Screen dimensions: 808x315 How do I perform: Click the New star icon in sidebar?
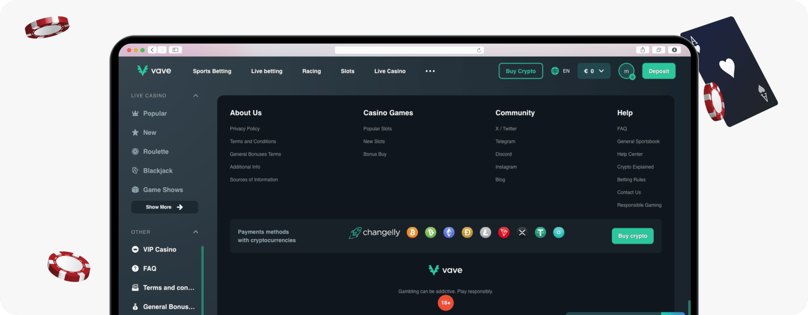(135, 132)
